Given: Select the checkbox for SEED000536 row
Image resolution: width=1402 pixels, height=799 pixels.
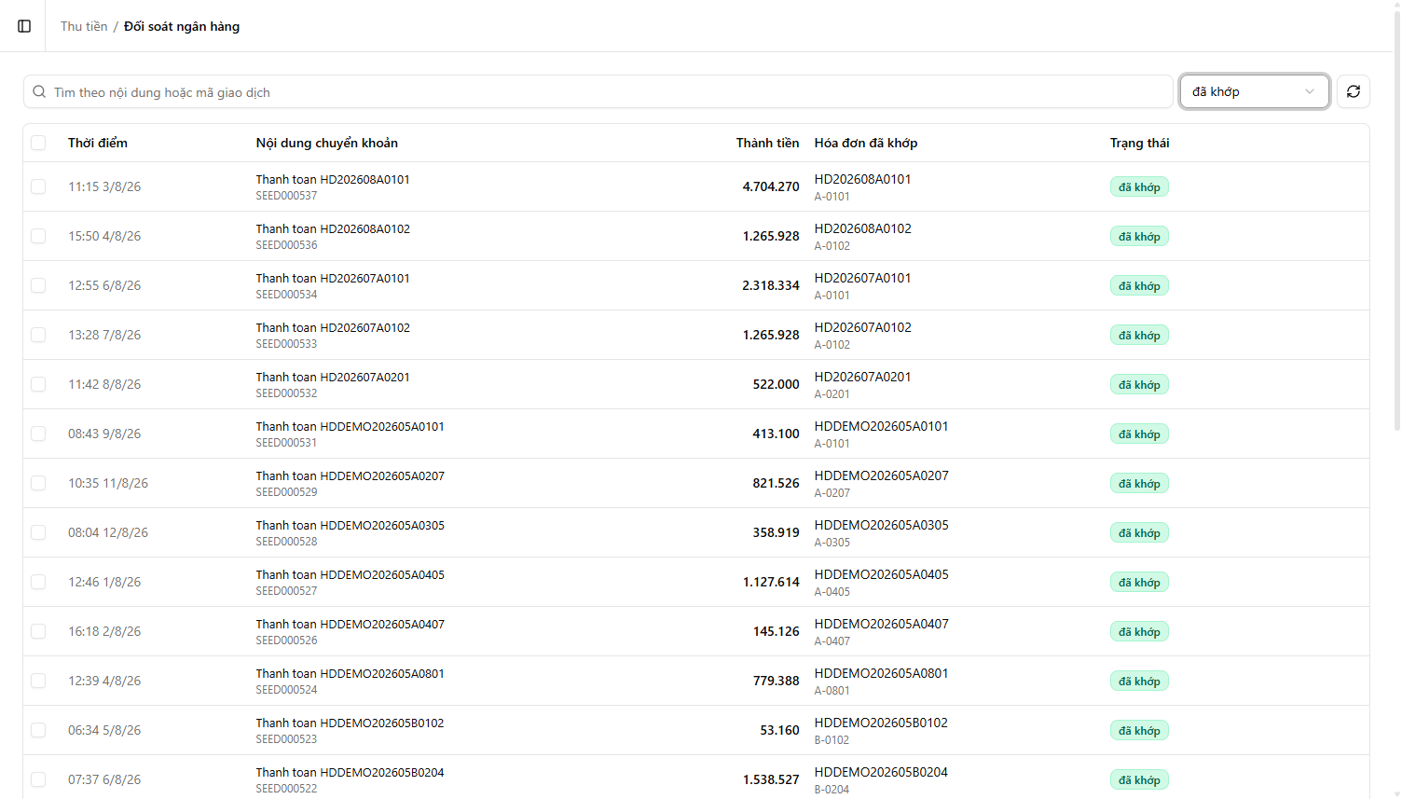Looking at the screenshot, I should click(x=38, y=236).
